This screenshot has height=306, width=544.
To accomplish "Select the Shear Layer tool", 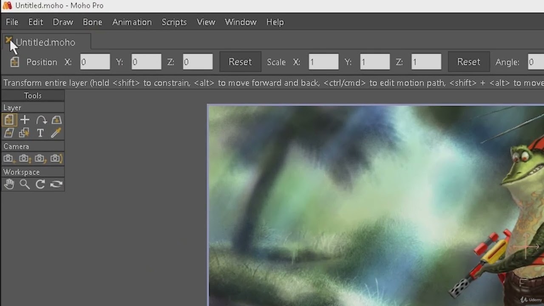I will pyautogui.click(x=9, y=133).
